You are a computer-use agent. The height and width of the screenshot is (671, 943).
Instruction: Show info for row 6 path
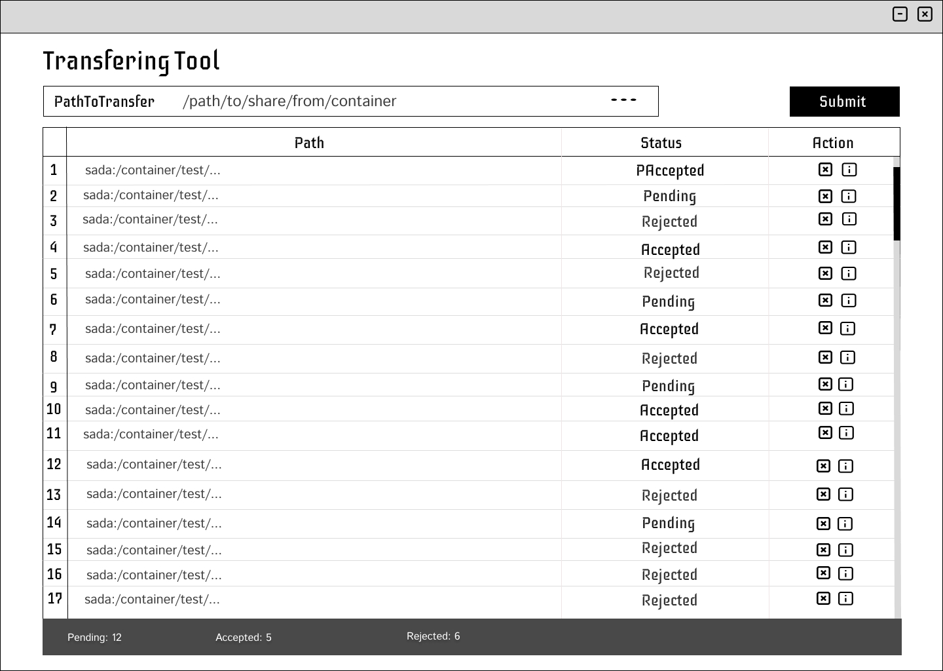[x=848, y=300]
